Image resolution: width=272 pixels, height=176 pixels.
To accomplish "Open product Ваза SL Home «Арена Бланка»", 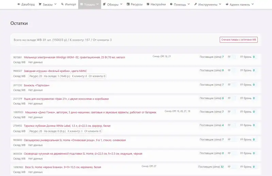I will coord(63,167).
